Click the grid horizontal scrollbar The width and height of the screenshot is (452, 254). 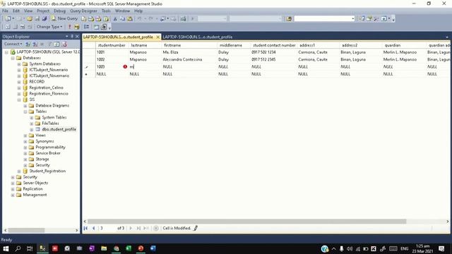click(x=246, y=222)
